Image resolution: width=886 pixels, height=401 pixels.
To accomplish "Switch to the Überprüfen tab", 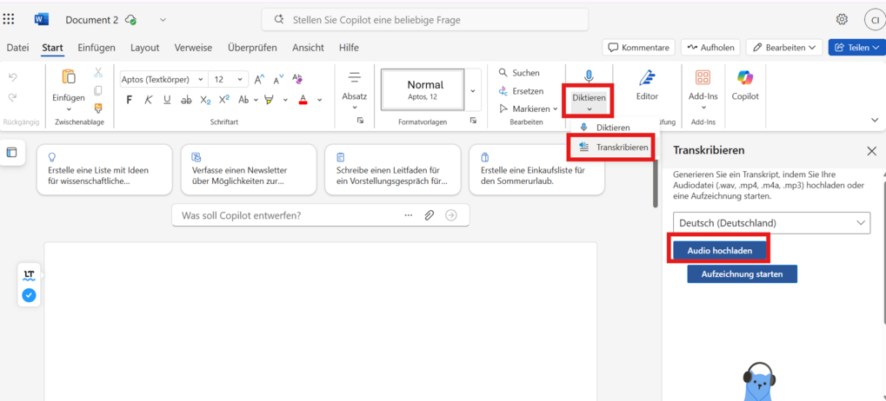I will 252,48.
